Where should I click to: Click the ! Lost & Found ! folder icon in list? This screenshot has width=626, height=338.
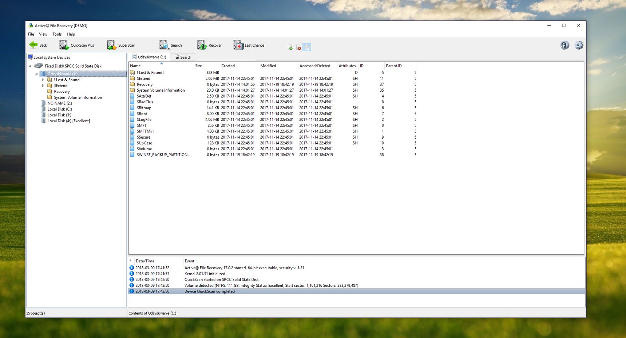click(x=133, y=72)
